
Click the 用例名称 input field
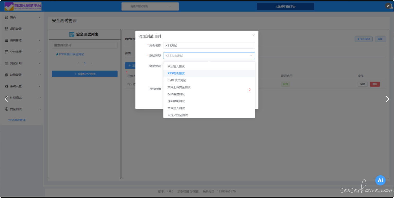pyautogui.click(x=209, y=46)
